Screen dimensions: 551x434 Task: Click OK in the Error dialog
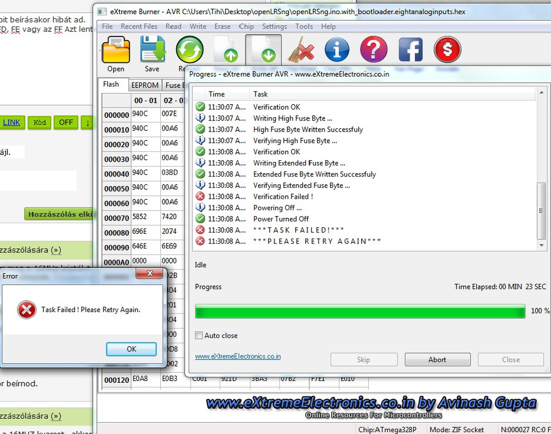point(131,349)
